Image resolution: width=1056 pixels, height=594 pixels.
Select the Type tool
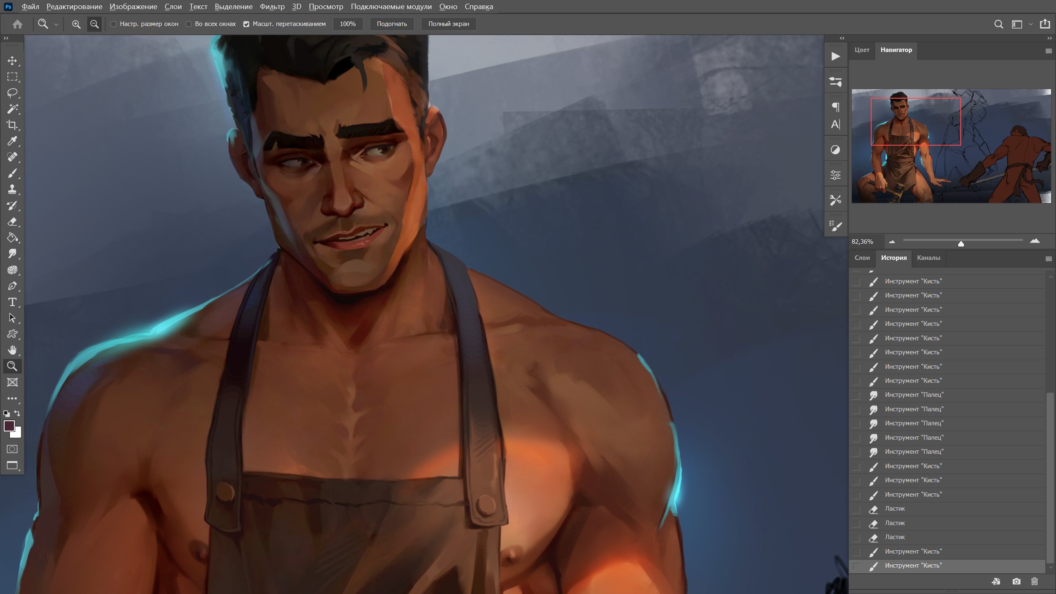click(x=12, y=302)
